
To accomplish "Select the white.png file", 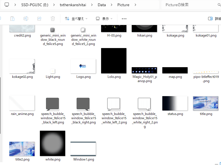I will point(53,143).
